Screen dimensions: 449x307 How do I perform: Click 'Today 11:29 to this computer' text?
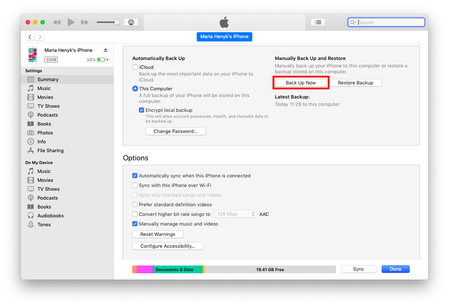pos(307,104)
